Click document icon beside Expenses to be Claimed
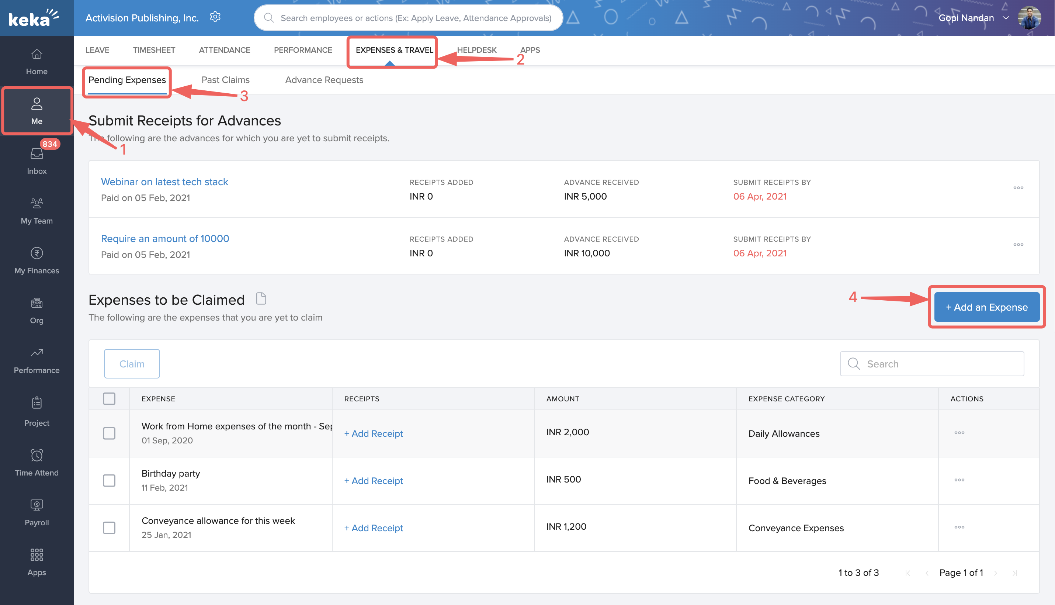The height and width of the screenshot is (605, 1055). pyautogui.click(x=261, y=298)
